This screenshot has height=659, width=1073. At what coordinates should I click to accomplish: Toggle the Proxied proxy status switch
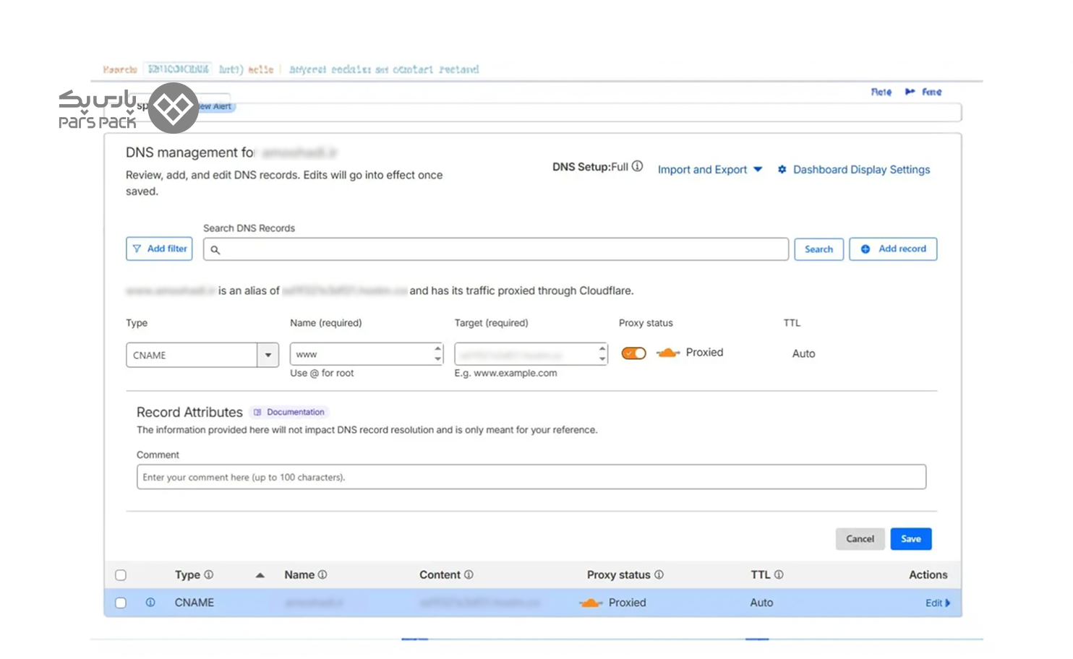(x=633, y=353)
